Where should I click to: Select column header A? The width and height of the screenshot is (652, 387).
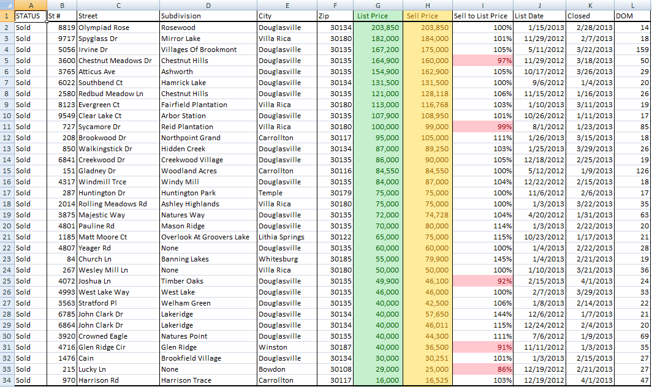click(x=31, y=6)
